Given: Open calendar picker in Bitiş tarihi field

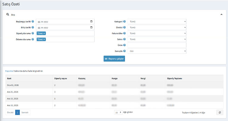Looking at the screenshot, I should pos(91,27).
